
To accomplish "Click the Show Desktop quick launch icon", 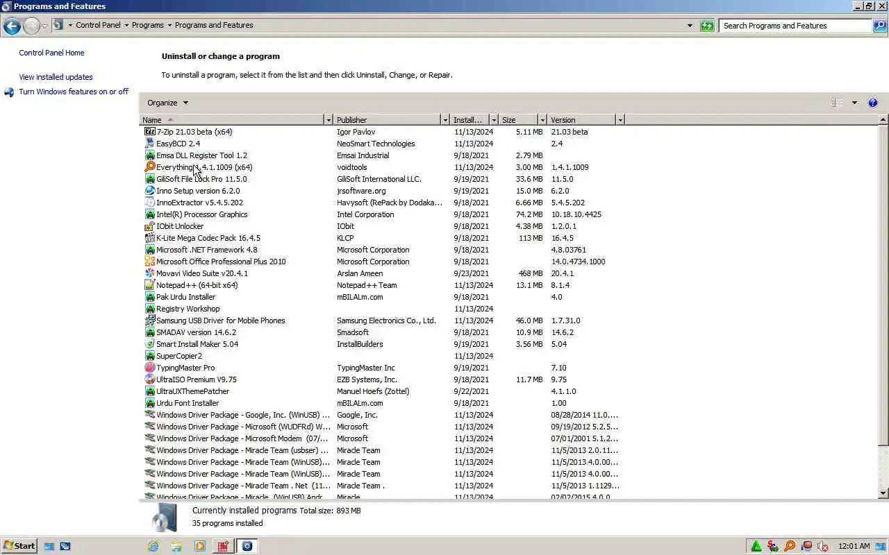I will pyautogui.click(x=49, y=546).
